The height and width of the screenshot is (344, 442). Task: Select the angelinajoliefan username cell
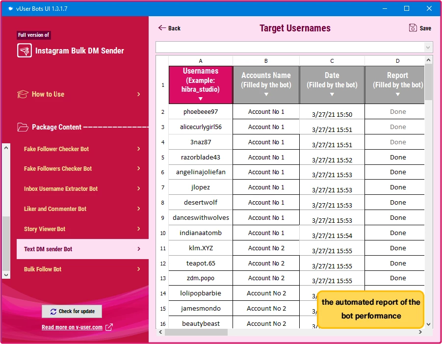[x=201, y=172]
